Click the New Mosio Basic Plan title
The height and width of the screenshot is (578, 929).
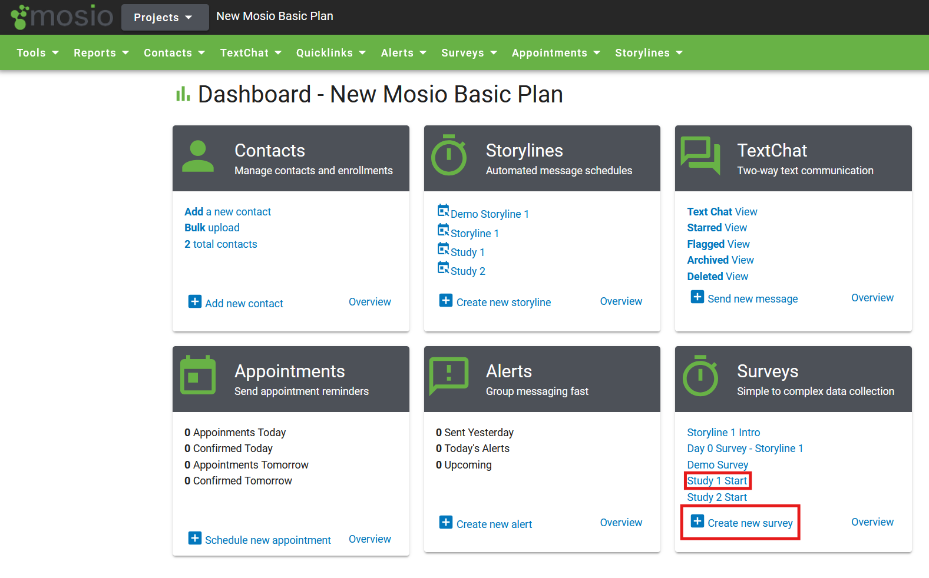click(x=275, y=16)
